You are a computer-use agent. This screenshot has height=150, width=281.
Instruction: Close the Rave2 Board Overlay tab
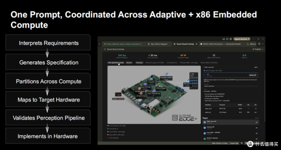tap(197, 44)
